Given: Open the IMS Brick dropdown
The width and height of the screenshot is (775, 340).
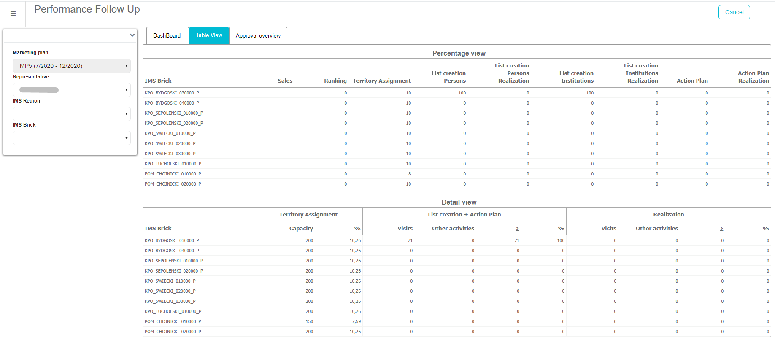Looking at the screenshot, I should (71, 138).
